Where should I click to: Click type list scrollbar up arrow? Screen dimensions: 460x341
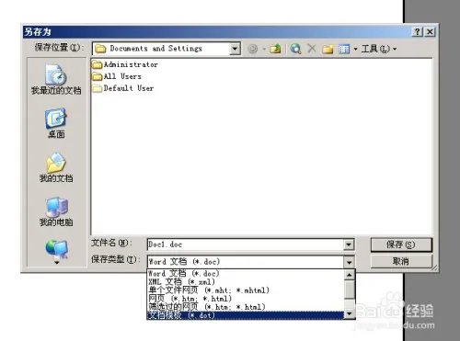(x=350, y=275)
